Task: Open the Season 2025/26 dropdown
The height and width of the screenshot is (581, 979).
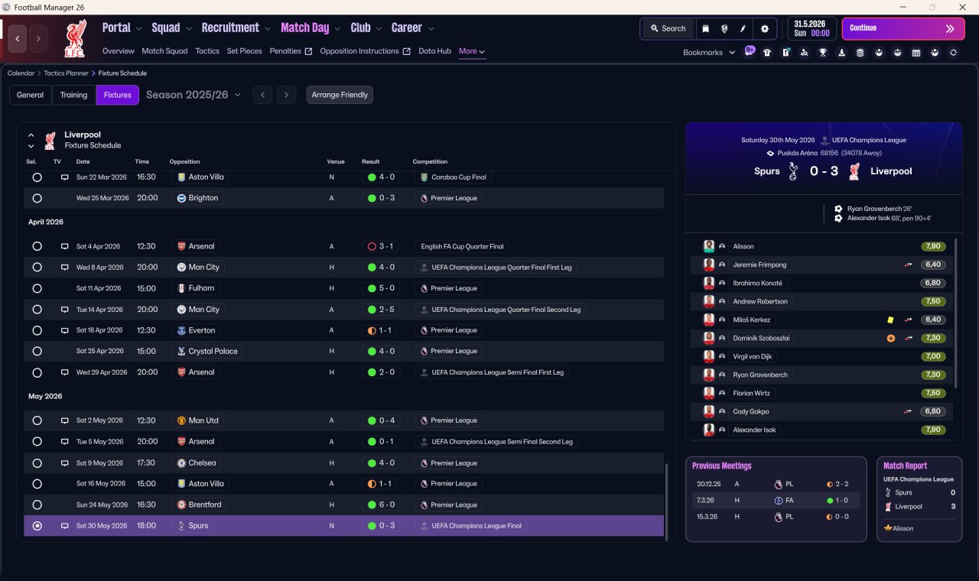Action: (194, 95)
